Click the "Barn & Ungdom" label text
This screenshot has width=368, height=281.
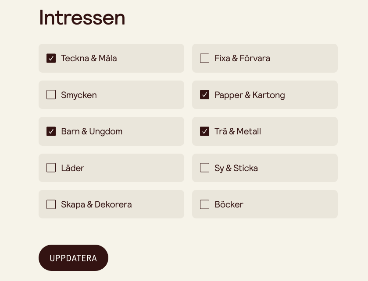point(92,131)
